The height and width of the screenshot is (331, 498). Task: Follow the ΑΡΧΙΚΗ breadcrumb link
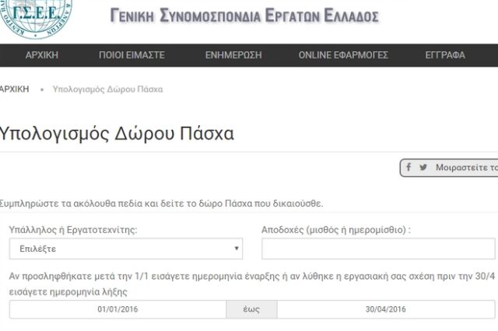tap(14, 89)
